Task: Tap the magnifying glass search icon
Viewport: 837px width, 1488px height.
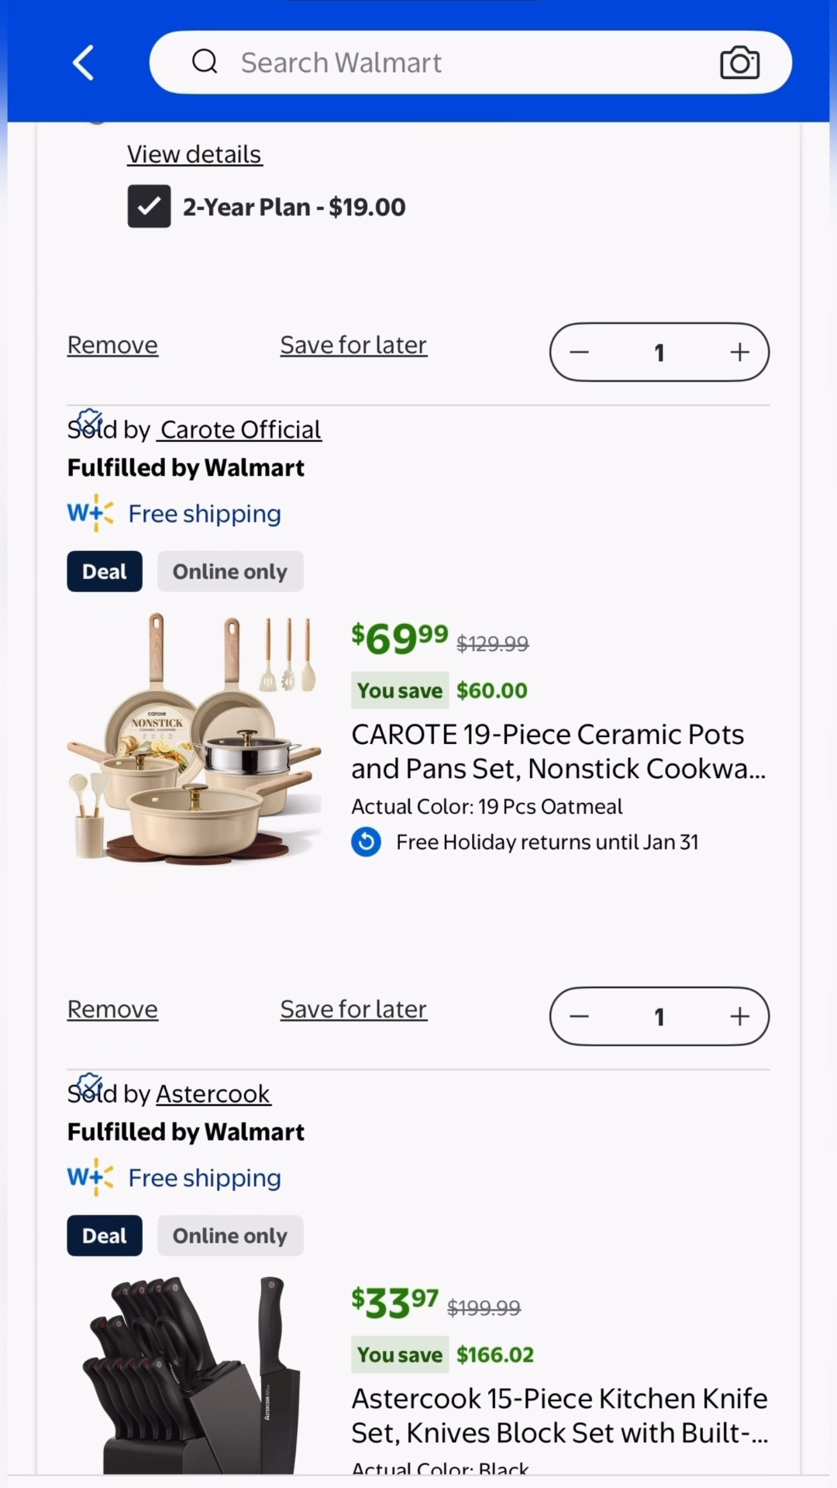Action: point(205,61)
